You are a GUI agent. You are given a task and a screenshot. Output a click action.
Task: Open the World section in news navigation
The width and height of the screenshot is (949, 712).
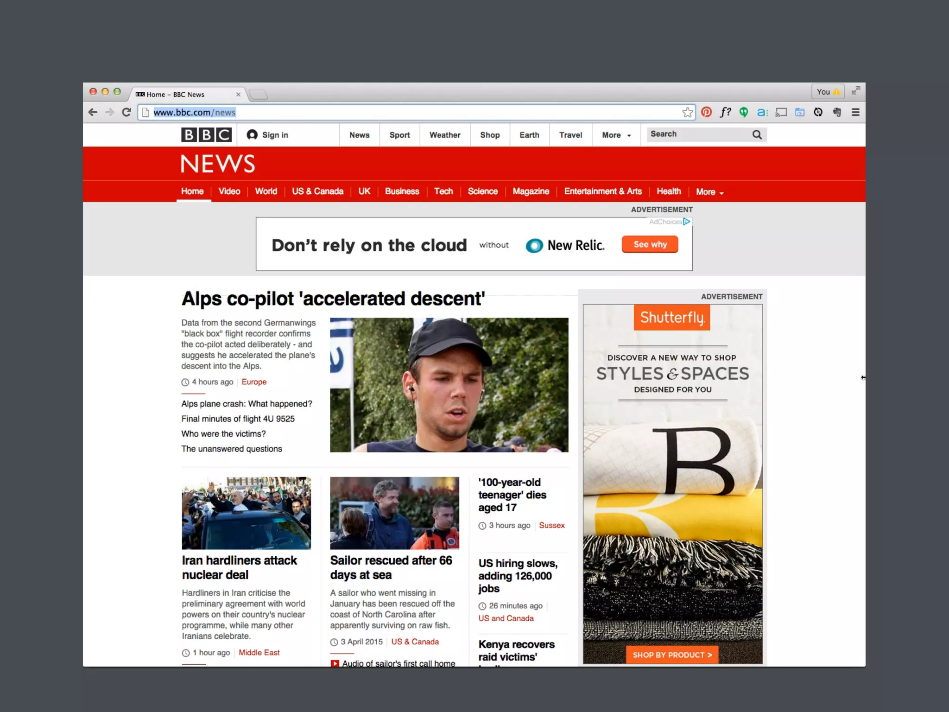coord(266,191)
